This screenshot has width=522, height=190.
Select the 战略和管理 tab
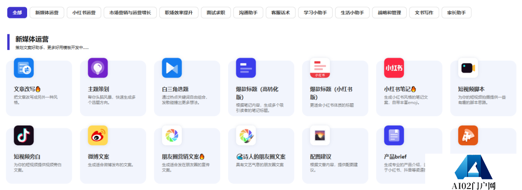[x=389, y=13]
